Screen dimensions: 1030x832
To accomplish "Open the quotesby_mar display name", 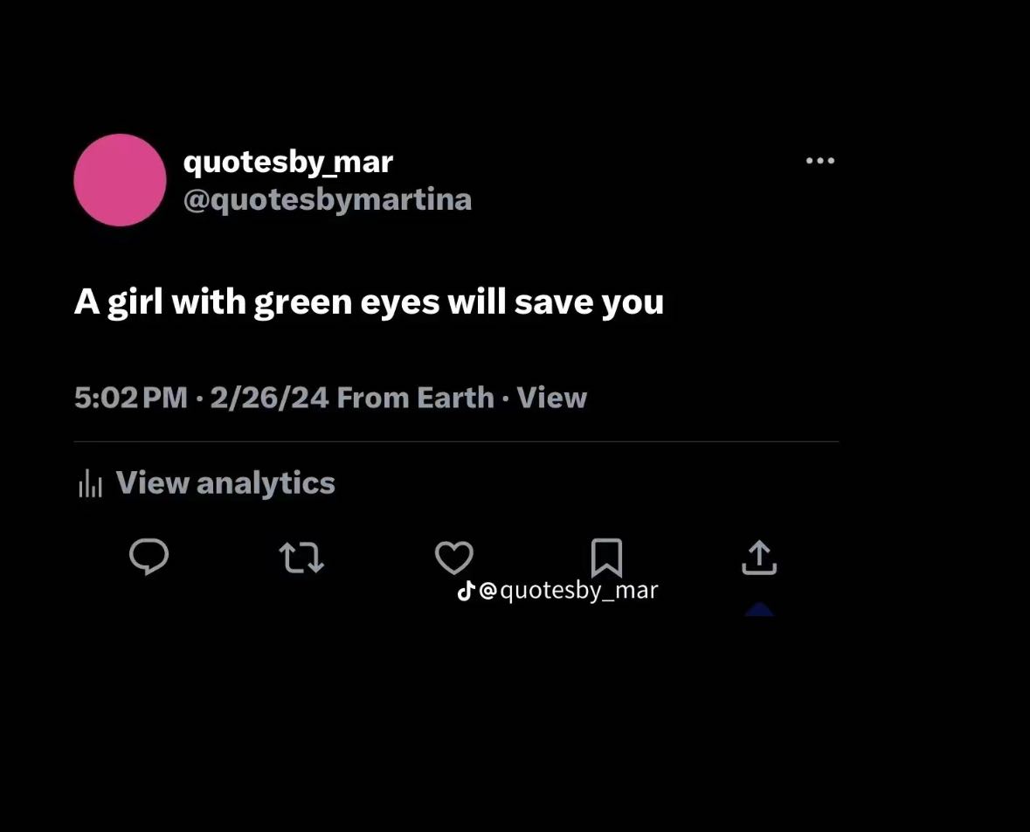I will point(287,163).
